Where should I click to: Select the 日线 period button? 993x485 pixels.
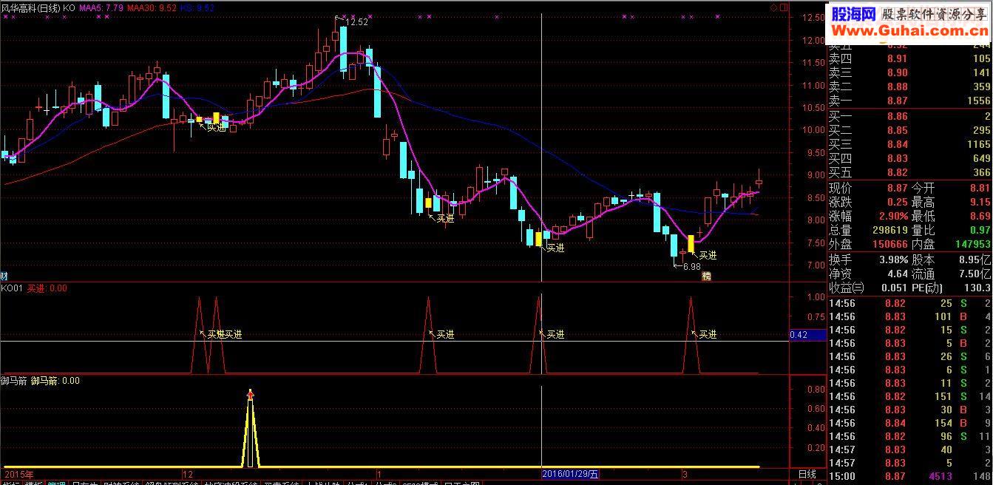click(807, 473)
